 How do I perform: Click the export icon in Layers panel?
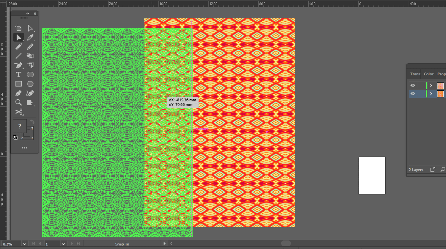pos(433,170)
